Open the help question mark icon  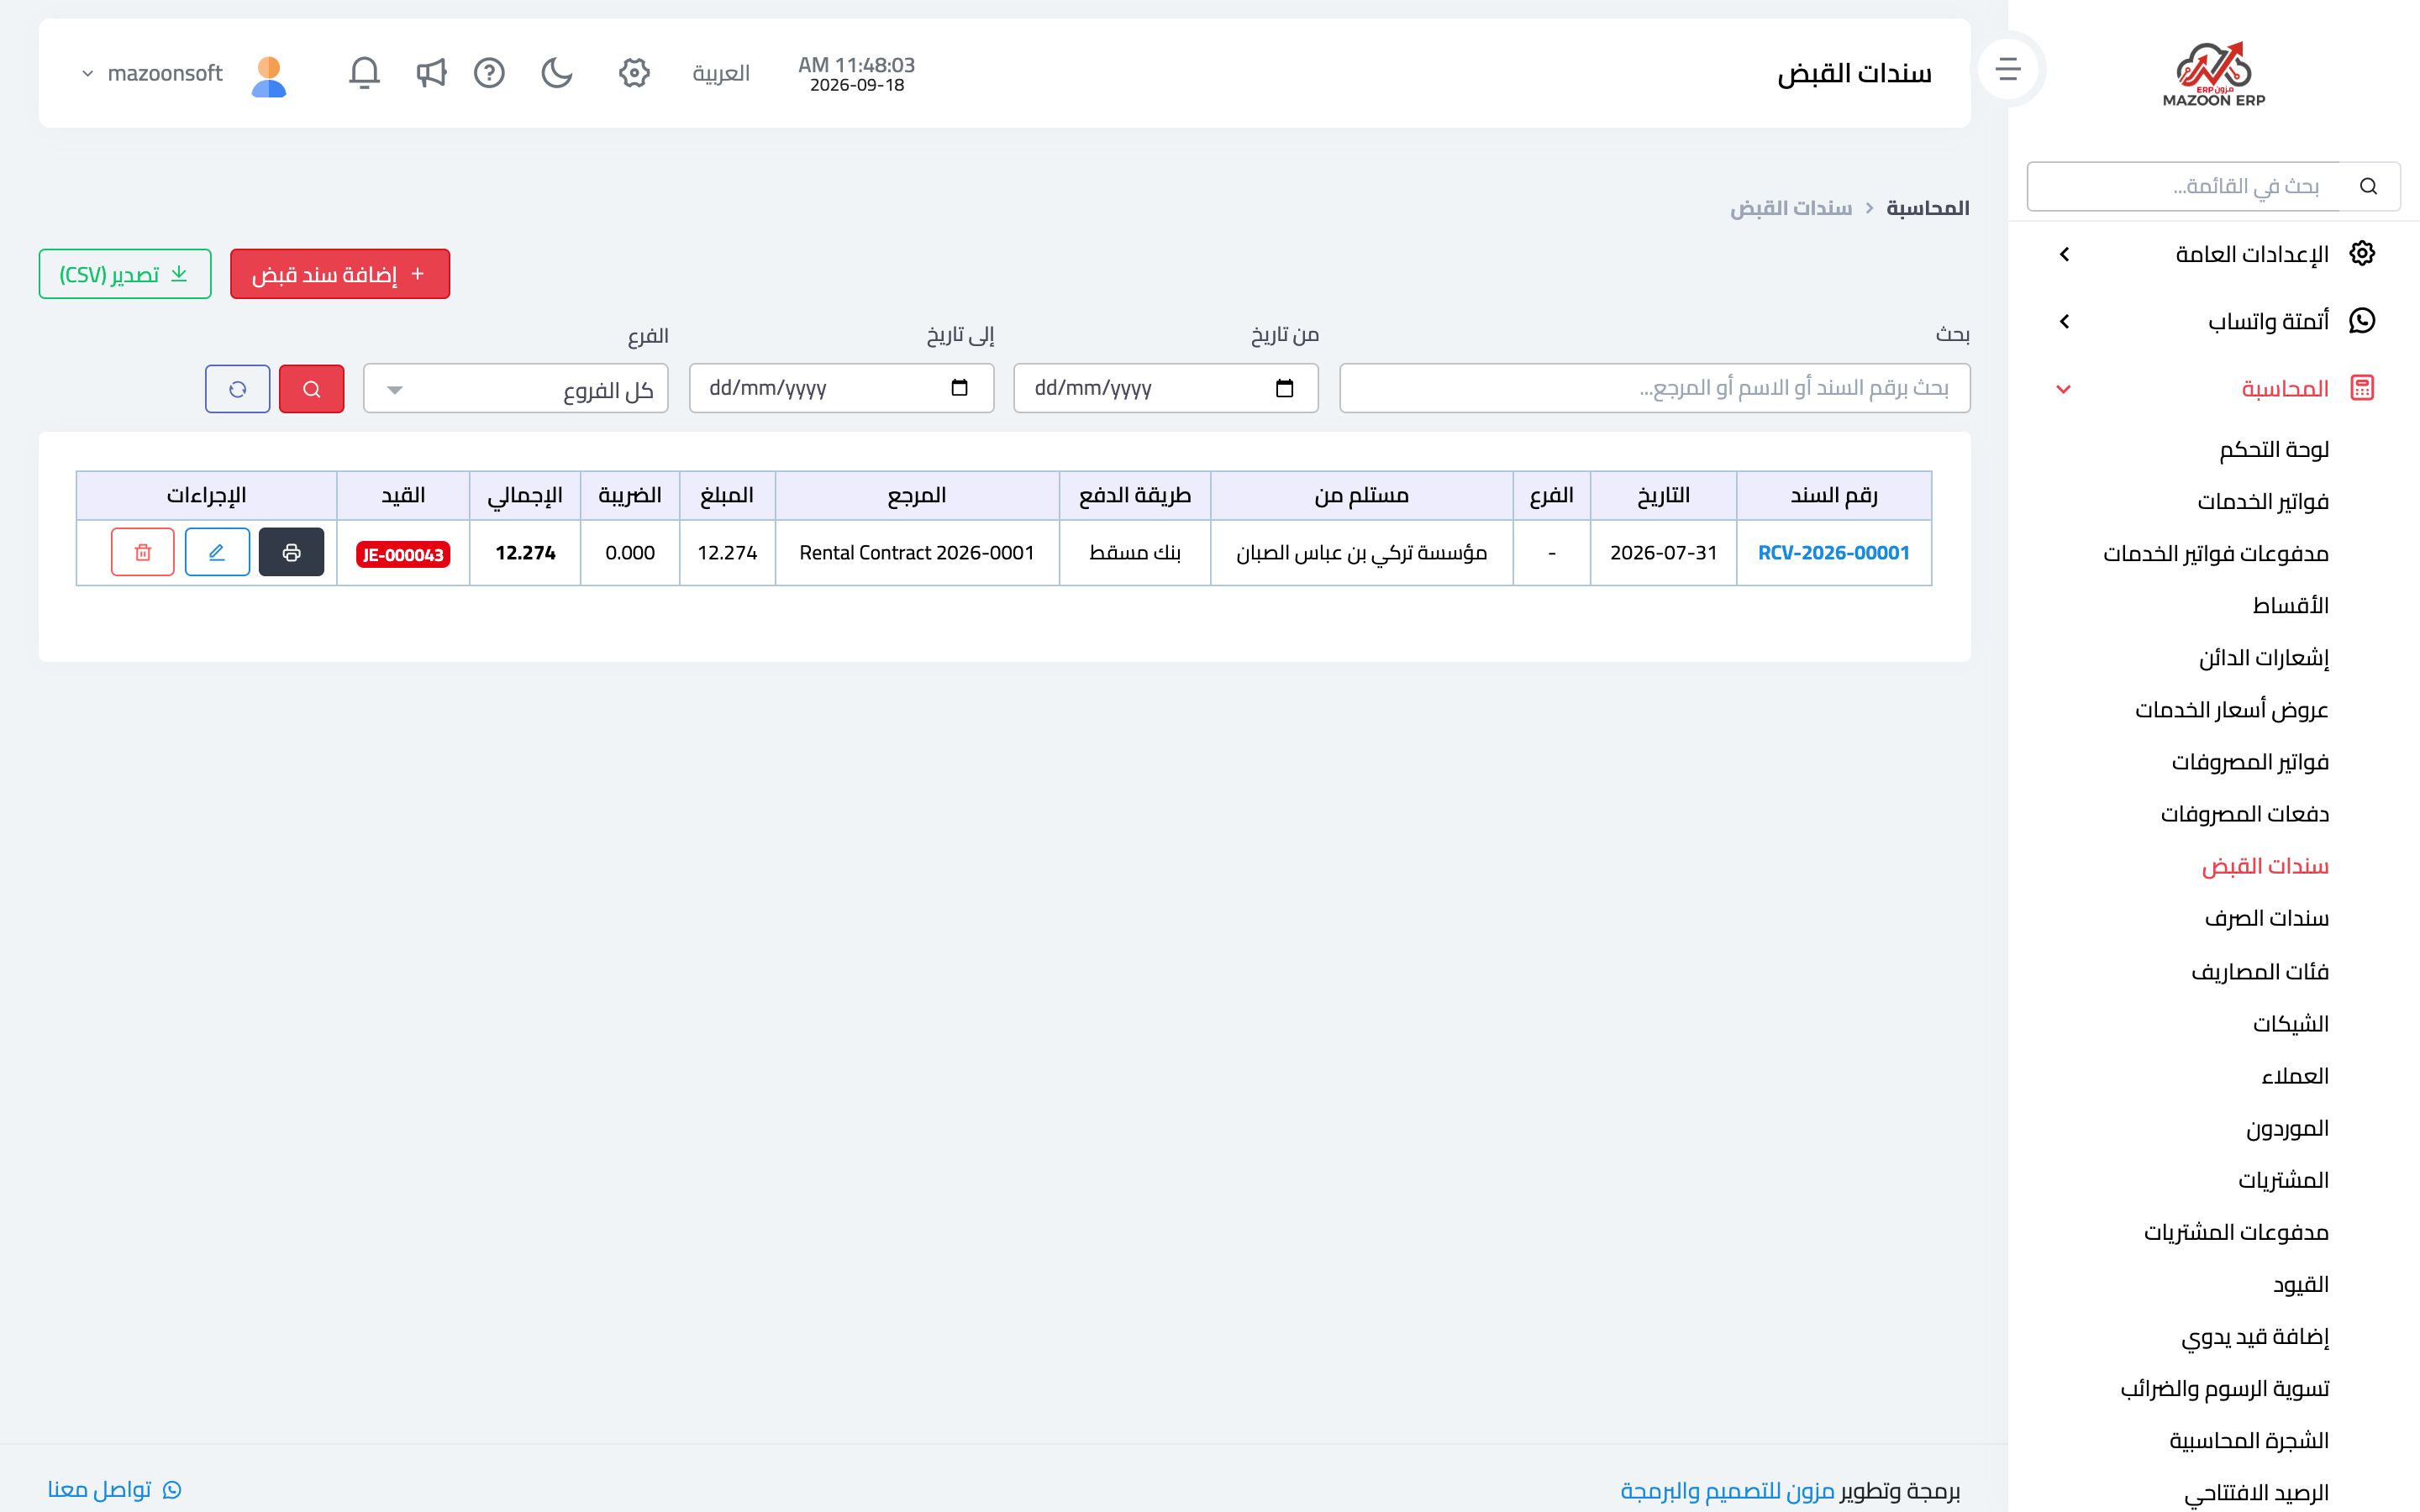[x=489, y=73]
